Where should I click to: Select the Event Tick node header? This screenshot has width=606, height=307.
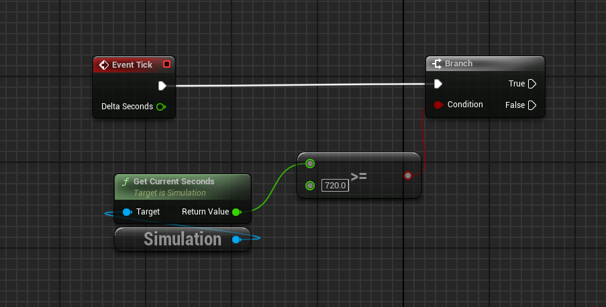click(131, 65)
